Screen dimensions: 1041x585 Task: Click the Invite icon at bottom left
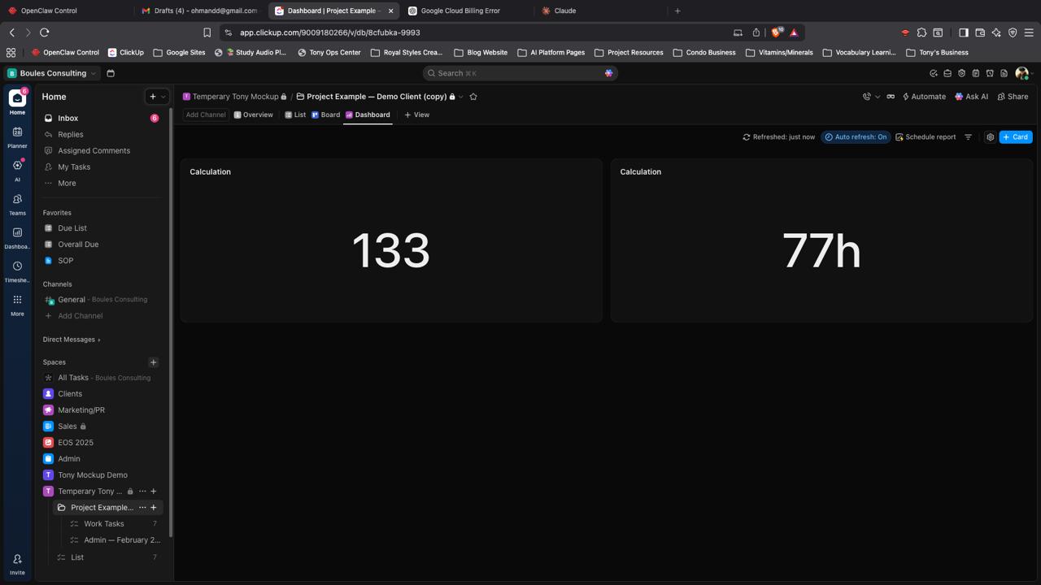pyautogui.click(x=17, y=564)
